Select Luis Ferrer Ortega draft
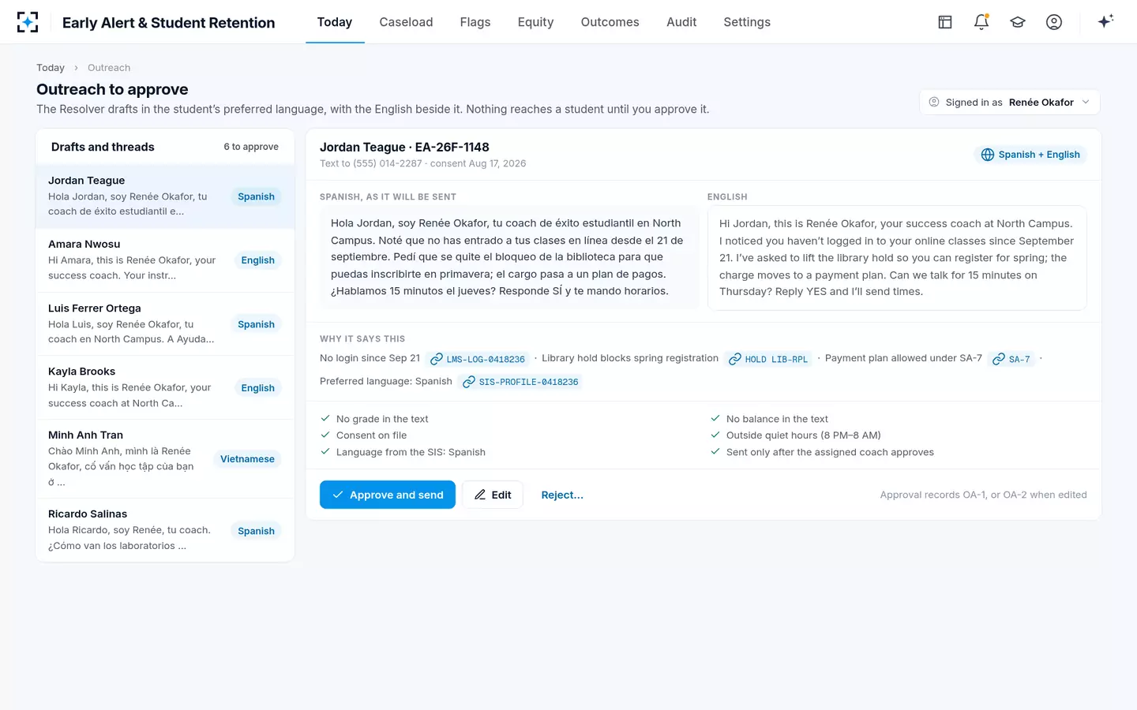The height and width of the screenshot is (710, 1137). (x=165, y=324)
